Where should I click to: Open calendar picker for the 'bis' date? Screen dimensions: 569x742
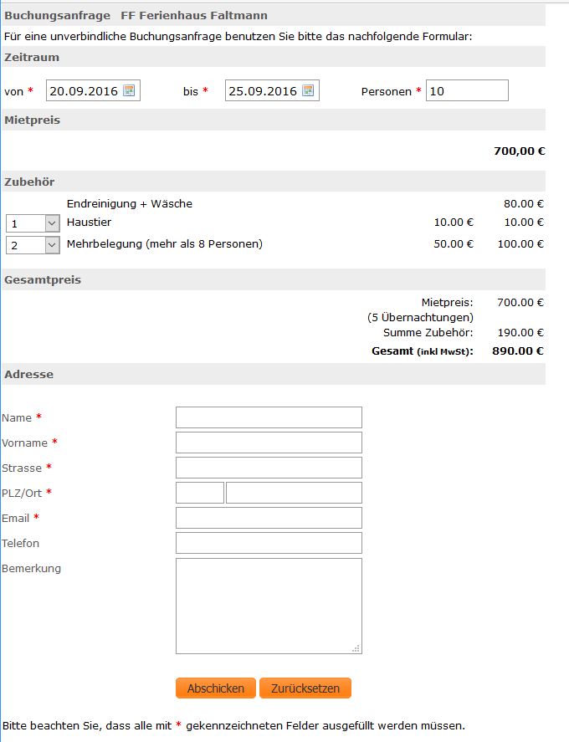(308, 90)
